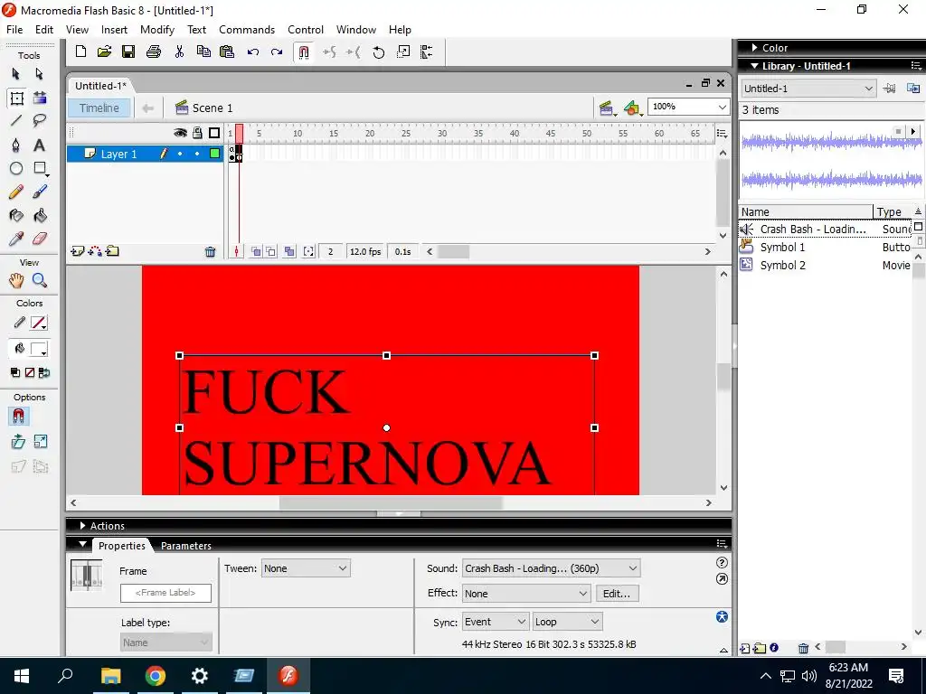Image resolution: width=926 pixels, height=694 pixels.
Task: Open the fill color swatch
Action: 39,350
